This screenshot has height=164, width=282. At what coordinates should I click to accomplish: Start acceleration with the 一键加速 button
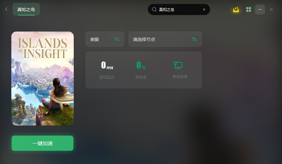click(x=43, y=143)
